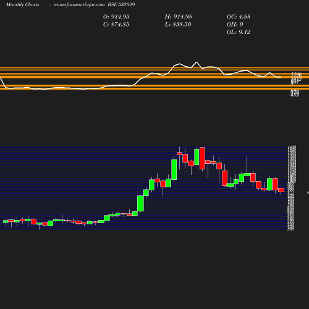Click the 'Monthly Charts' title text
309x309 pixels.
click(x=22, y=4)
